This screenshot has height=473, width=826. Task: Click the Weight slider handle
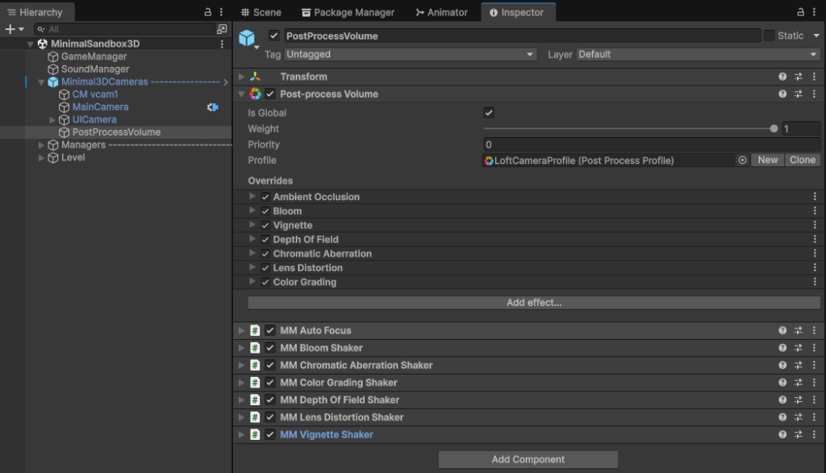(x=774, y=129)
